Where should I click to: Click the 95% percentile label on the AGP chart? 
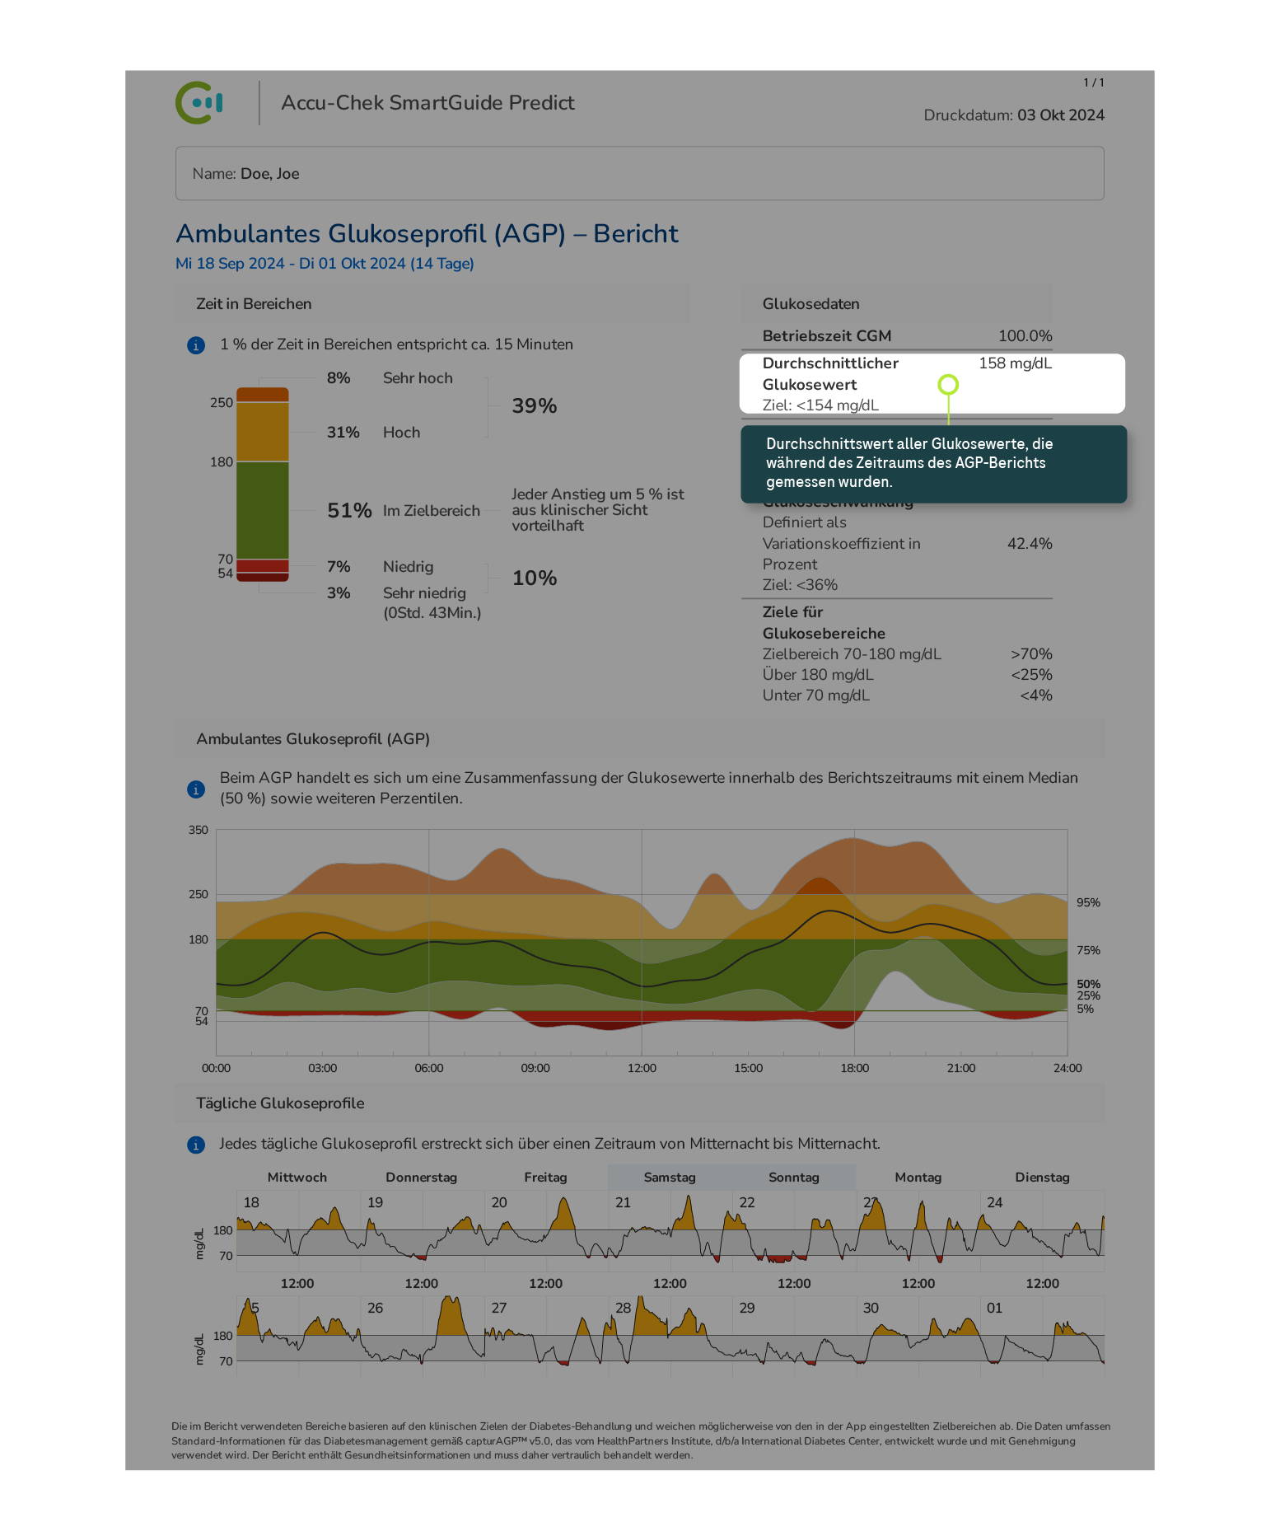click(1088, 903)
